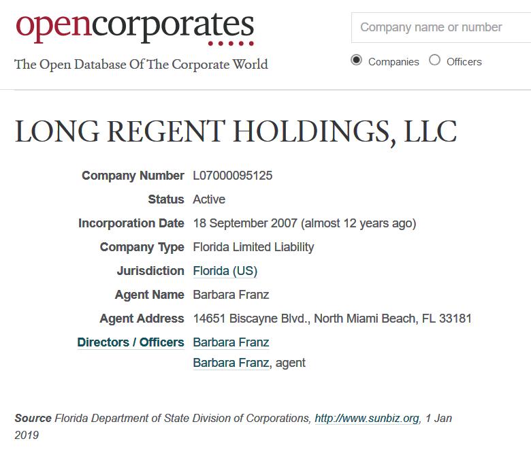
Task: Open the Directors / Officers link
Action: coord(131,342)
